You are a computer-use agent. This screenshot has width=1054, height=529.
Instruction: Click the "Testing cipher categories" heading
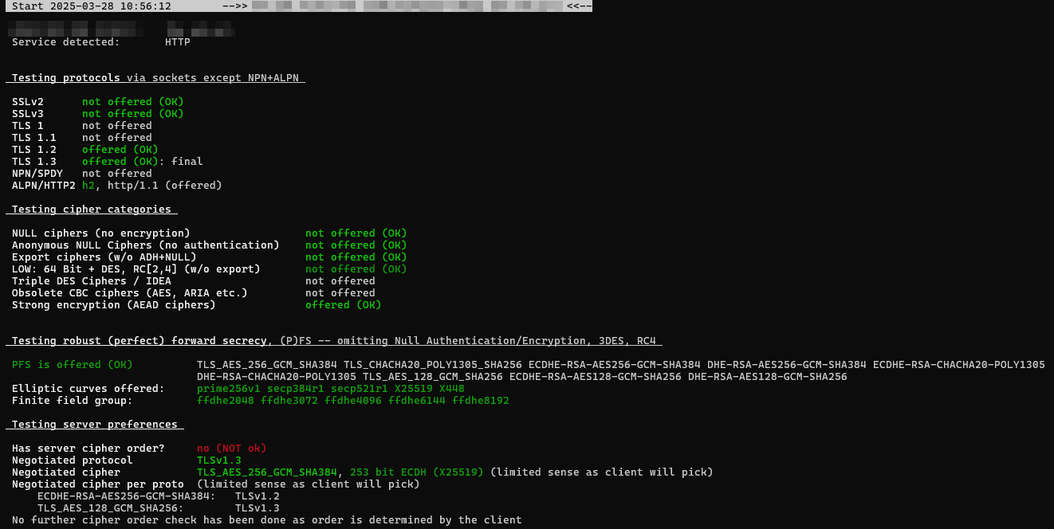pos(91,210)
